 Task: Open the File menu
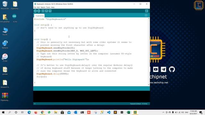(x=35, y=7)
